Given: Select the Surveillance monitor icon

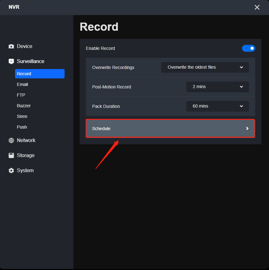Looking at the screenshot, I should 11,61.
